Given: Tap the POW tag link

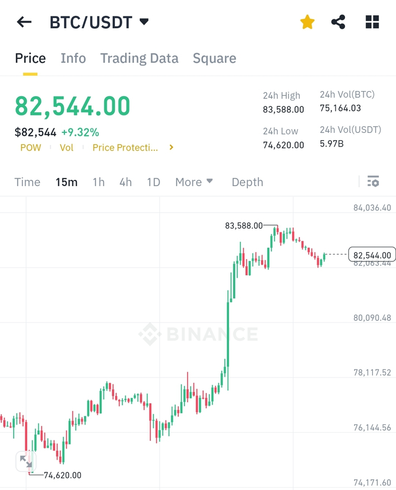Looking at the screenshot, I should (31, 148).
